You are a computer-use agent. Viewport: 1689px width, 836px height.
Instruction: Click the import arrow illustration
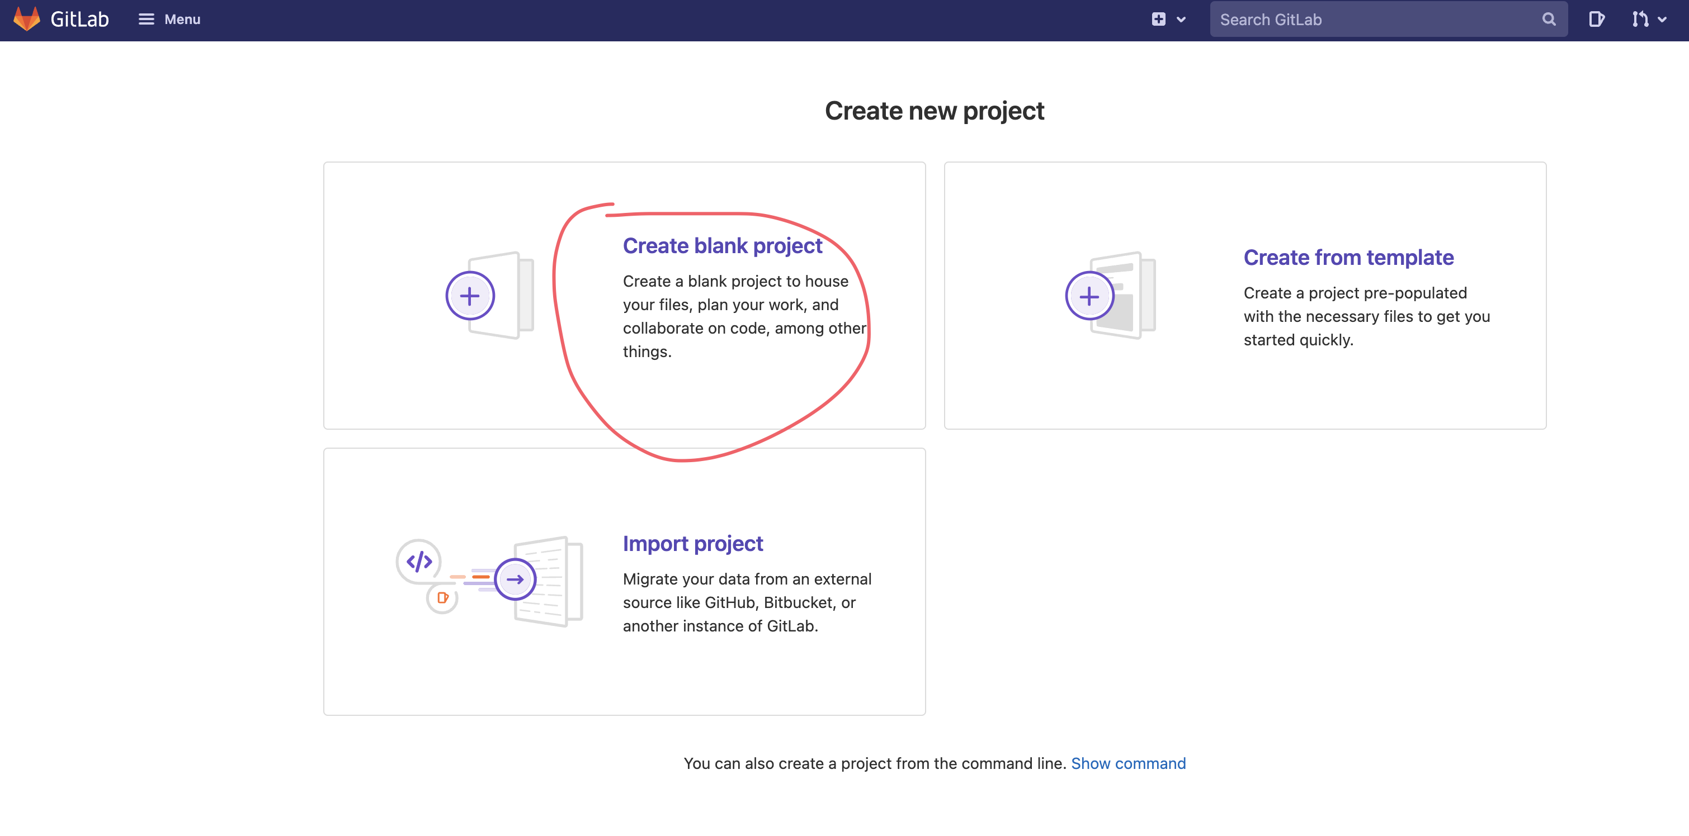click(515, 579)
